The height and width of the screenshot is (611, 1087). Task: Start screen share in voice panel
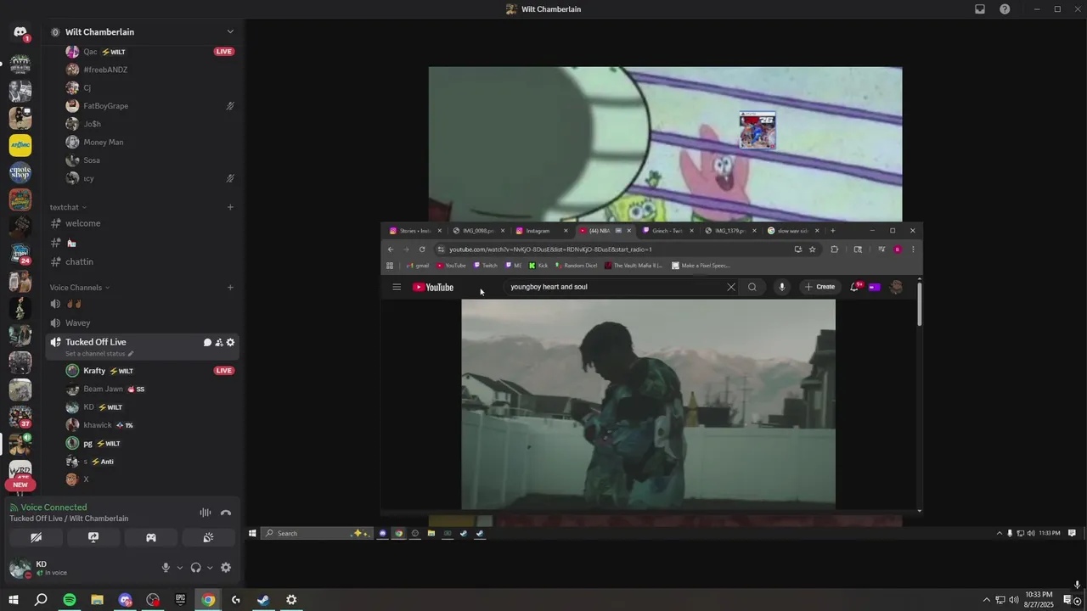(93, 538)
